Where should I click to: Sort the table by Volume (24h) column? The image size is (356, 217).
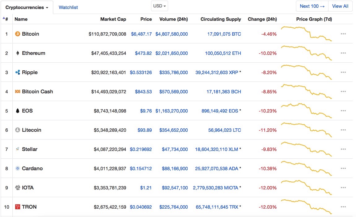[x=173, y=19]
